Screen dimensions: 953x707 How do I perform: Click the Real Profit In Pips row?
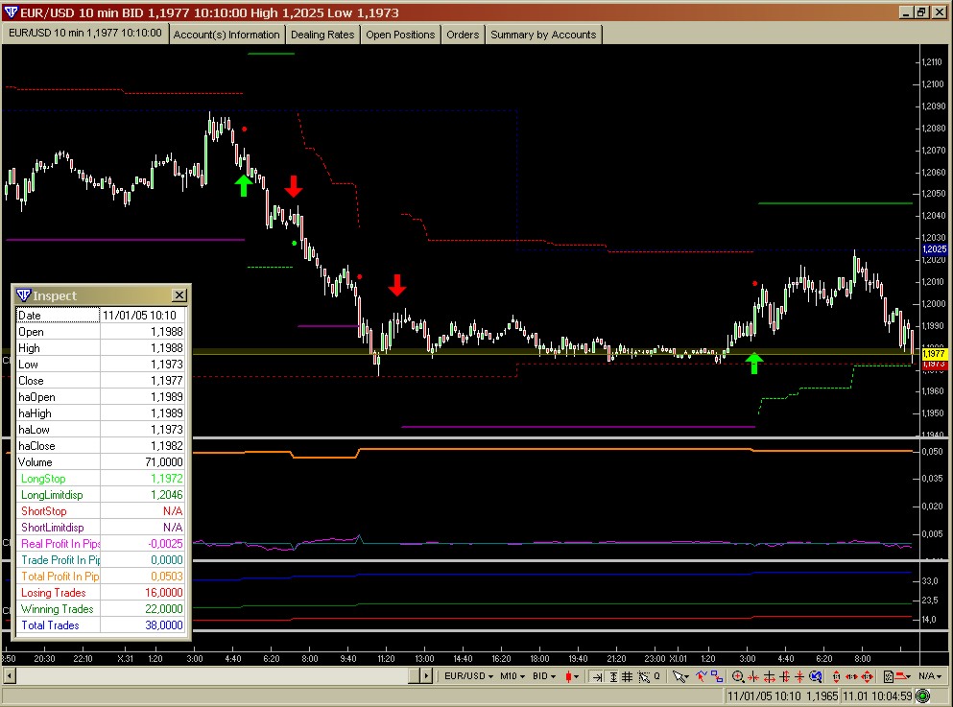tap(101, 544)
